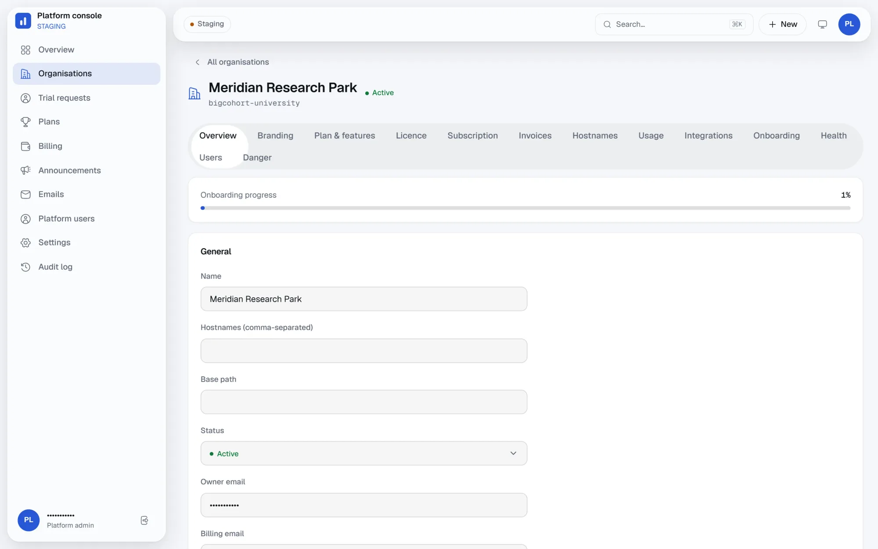Switch to the Branding tab
Viewport: 878px width, 549px height.
tap(275, 136)
